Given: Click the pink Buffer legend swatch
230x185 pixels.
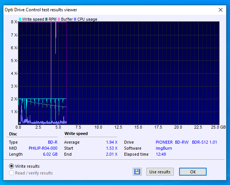Looking at the screenshot, I should 59,19.
